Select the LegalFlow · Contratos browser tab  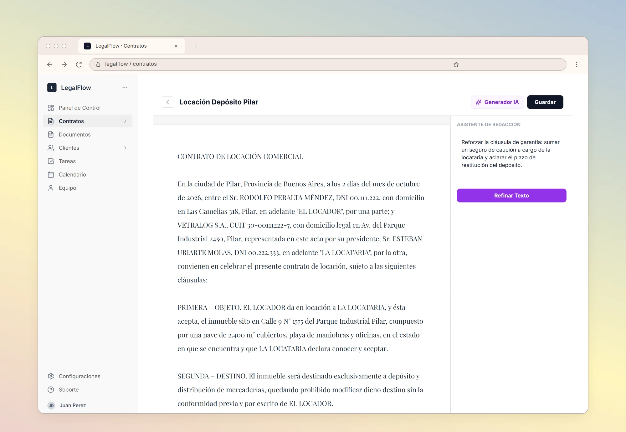click(131, 46)
